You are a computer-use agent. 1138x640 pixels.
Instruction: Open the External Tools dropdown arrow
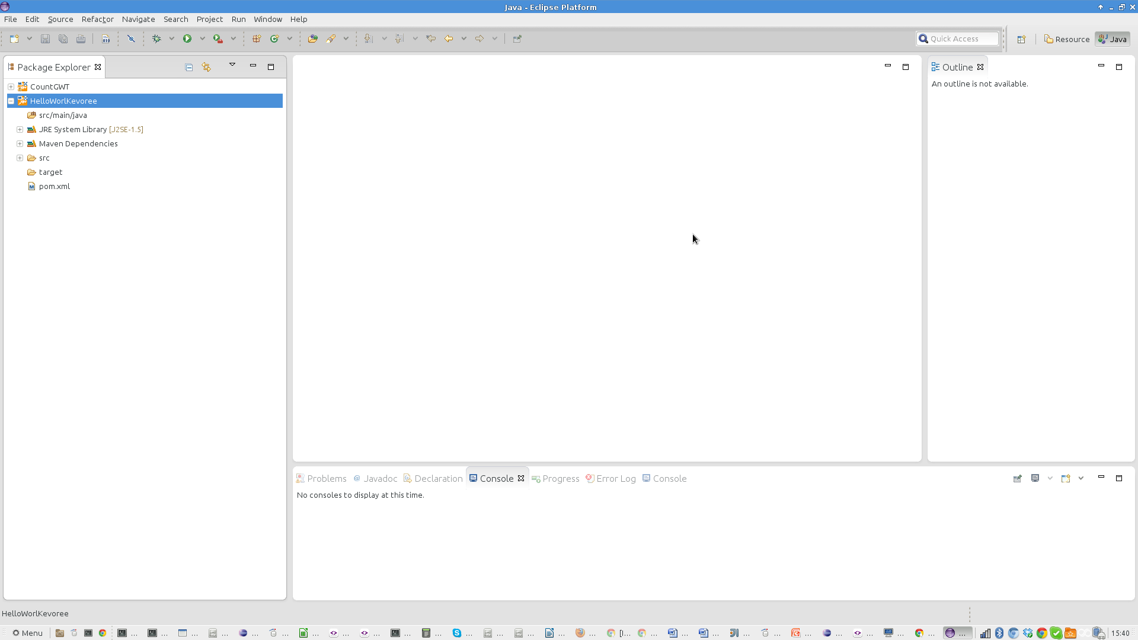tap(233, 39)
